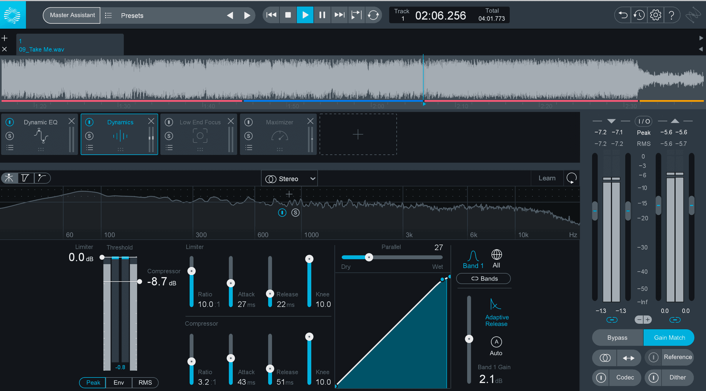The width and height of the screenshot is (706, 391).
Task: Click the Parallel Dry/Wet slider handle
Action: coord(369,257)
